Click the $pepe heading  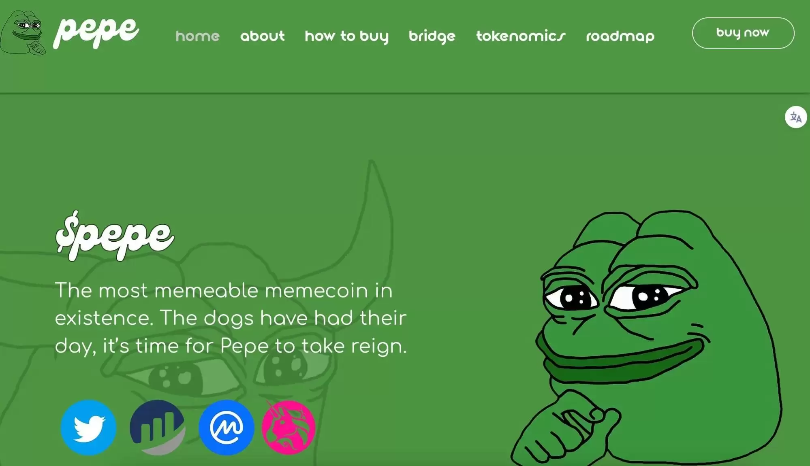coord(115,236)
